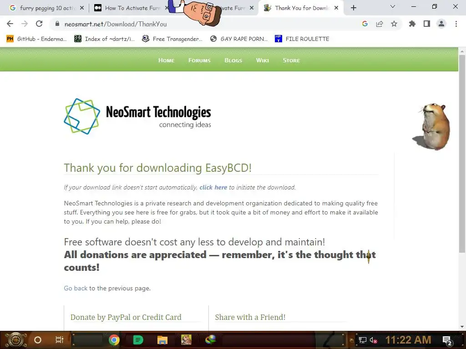This screenshot has width=466, height=349.
Task: Open Forums in the navigation bar
Action: pyautogui.click(x=199, y=60)
